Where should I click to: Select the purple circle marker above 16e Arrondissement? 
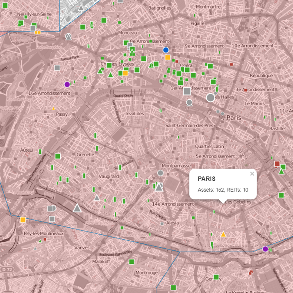(x=67, y=85)
